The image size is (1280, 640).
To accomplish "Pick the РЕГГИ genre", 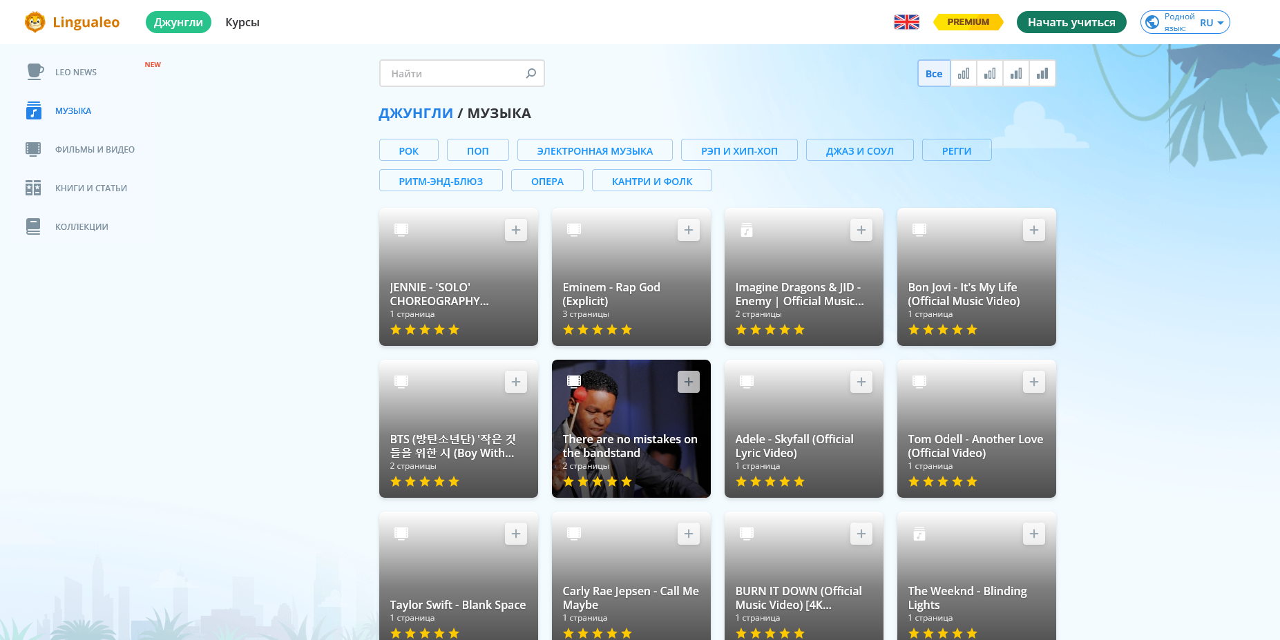I will point(957,151).
